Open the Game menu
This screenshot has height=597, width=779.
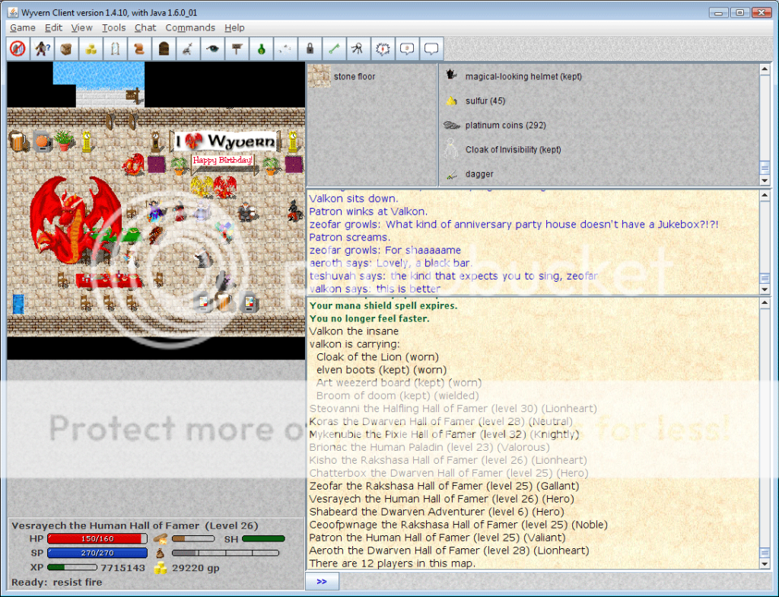[x=23, y=28]
